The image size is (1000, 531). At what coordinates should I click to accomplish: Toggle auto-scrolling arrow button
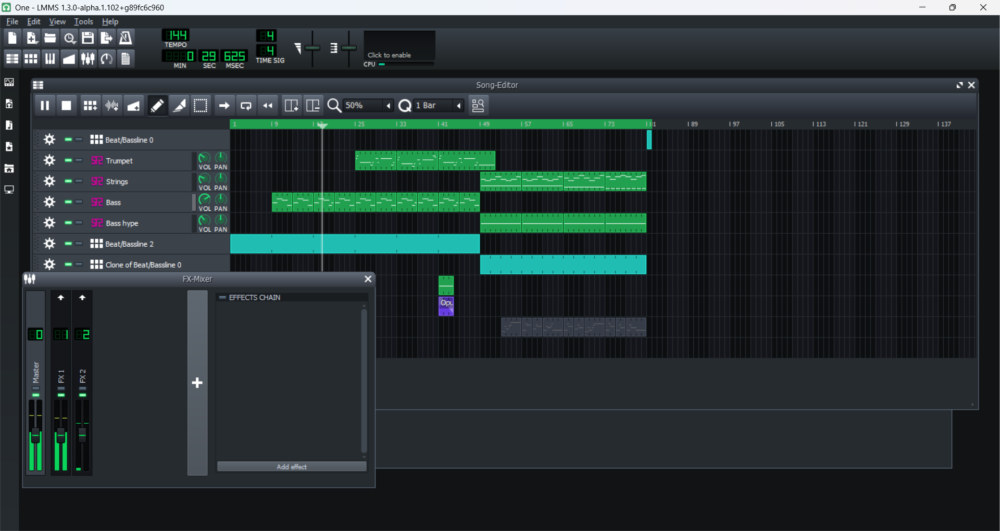pyautogui.click(x=224, y=106)
